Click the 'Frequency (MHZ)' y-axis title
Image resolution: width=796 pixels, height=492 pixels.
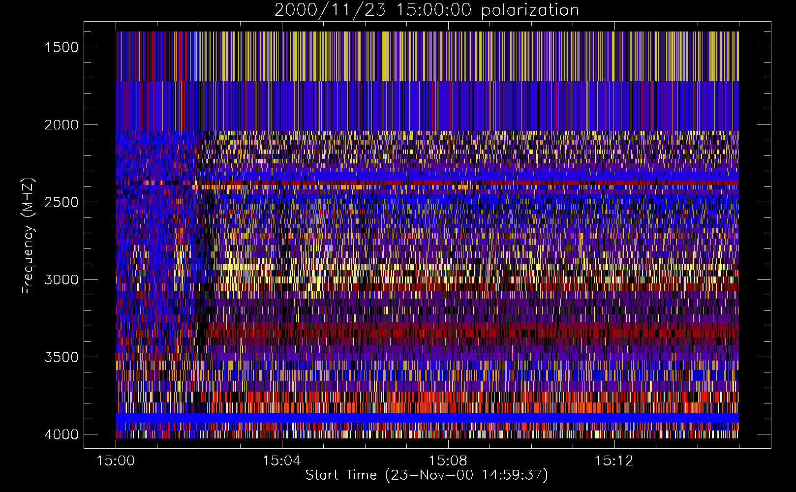[29, 236]
